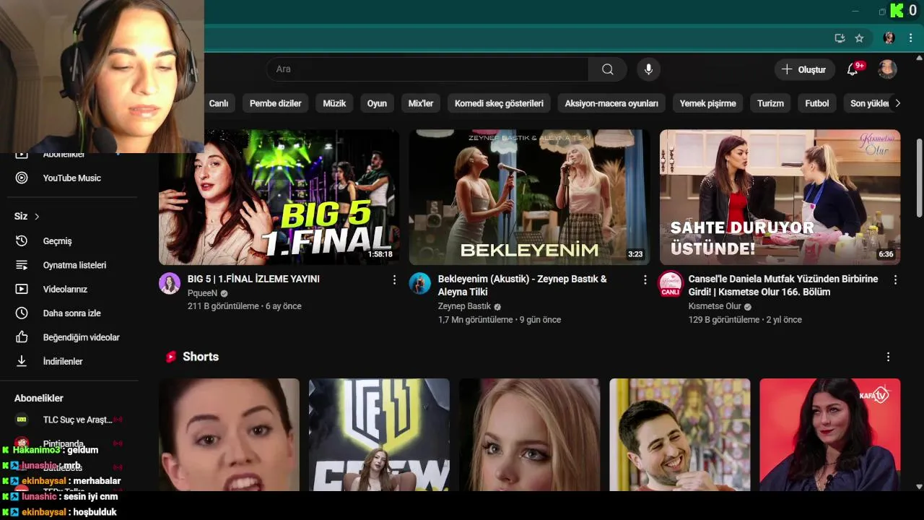
Task: Select the Oyun chip
Action: (x=377, y=103)
